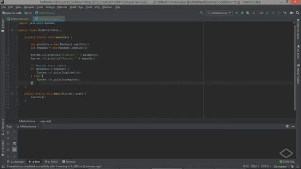The image size is (301, 169).
Task: Click the Maven Projects sidebar tab
Action: click(298, 74)
